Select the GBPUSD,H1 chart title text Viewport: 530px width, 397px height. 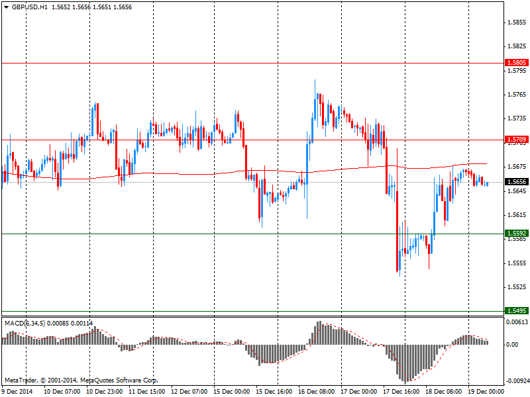[30, 7]
